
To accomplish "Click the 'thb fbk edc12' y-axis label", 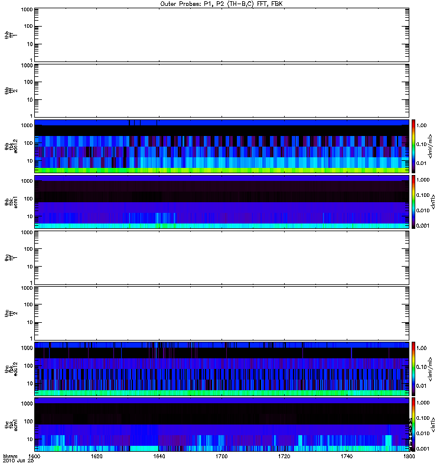I will [x=11, y=146].
